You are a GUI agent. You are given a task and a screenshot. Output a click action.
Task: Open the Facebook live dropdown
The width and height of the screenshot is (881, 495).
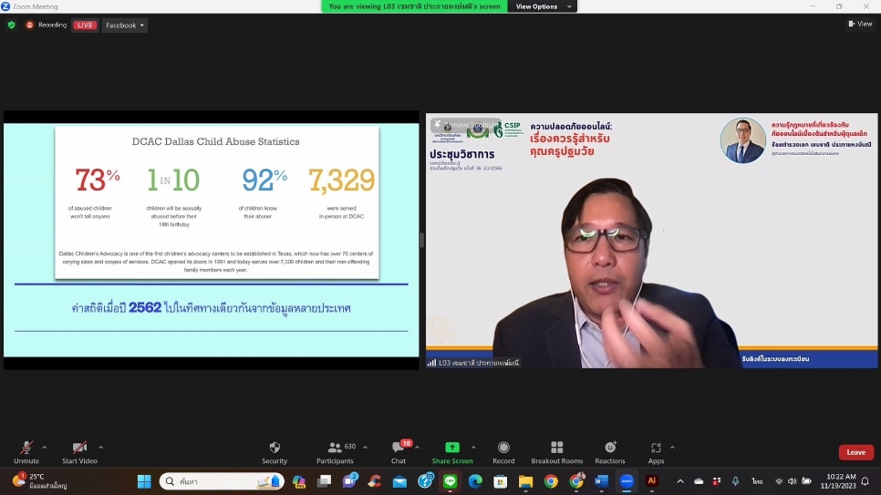[x=125, y=26]
